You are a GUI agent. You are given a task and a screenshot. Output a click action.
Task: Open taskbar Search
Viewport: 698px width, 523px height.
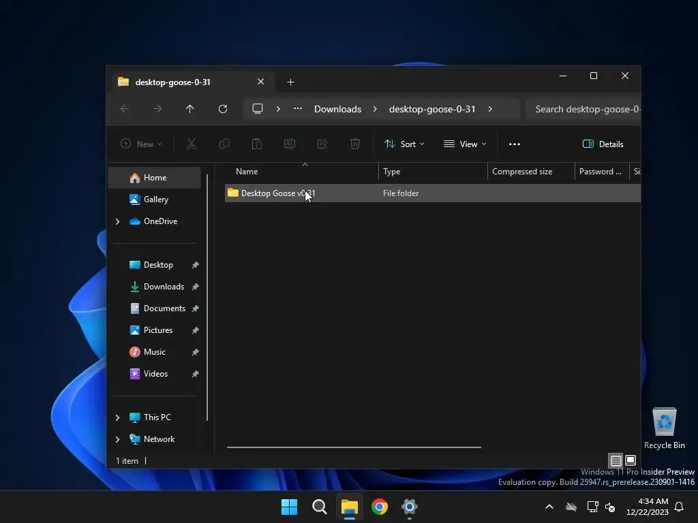click(319, 507)
